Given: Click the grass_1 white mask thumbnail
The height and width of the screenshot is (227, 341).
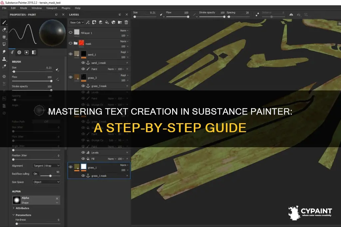Looking at the screenshot, I should 84,167.
